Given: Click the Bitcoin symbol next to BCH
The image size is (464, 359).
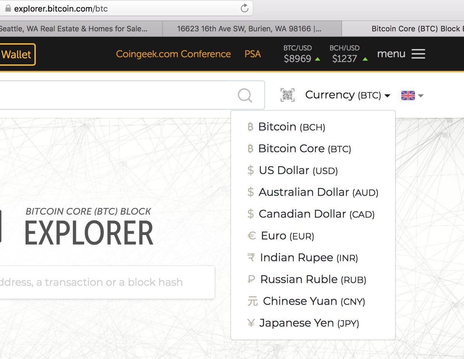Looking at the screenshot, I should pos(250,127).
